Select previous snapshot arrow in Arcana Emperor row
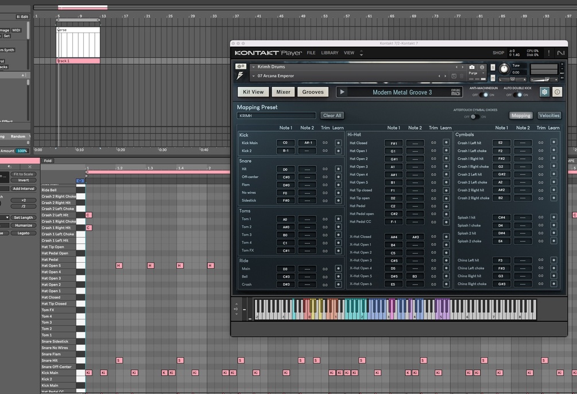Image resolution: width=577 pixels, height=394 pixels. click(x=439, y=76)
